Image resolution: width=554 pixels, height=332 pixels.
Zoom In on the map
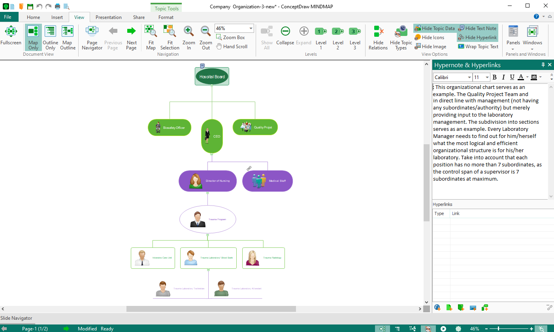click(x=188, y=38)
